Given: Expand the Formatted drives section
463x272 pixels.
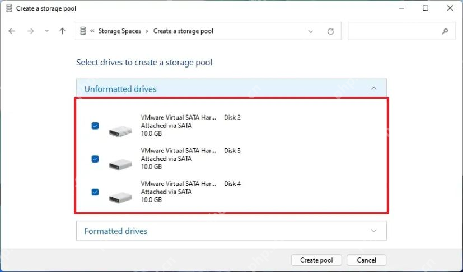Looking at the screenshot, I should pos(373,231).
